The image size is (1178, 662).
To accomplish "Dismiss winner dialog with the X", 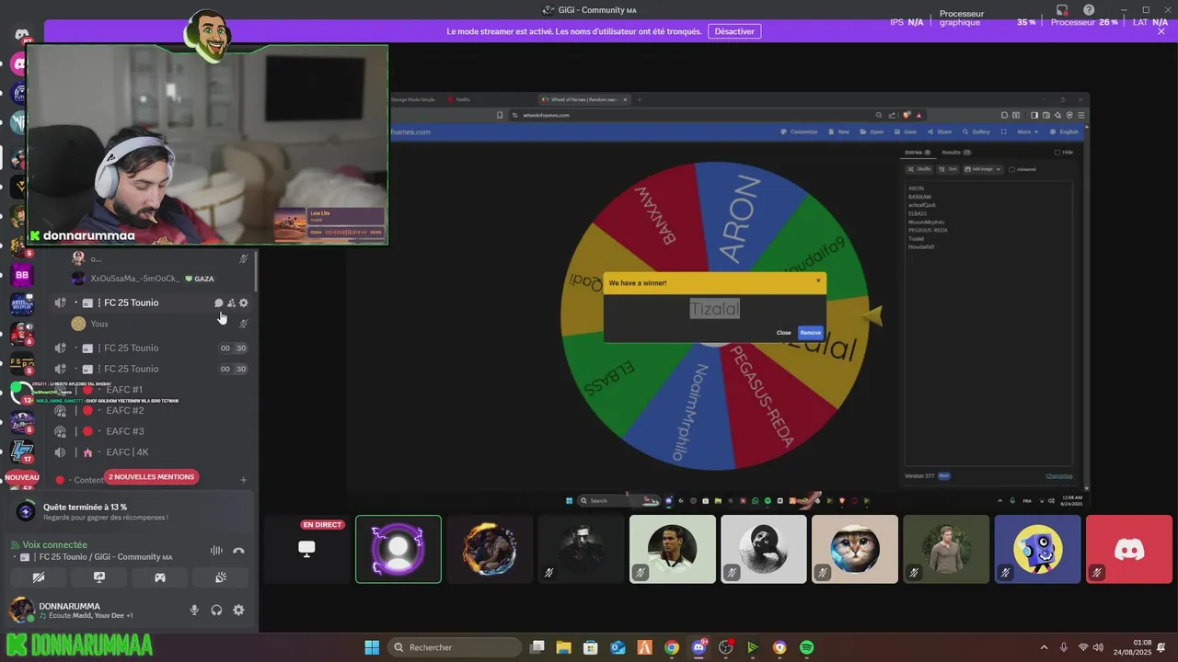I will click(818, 281).
